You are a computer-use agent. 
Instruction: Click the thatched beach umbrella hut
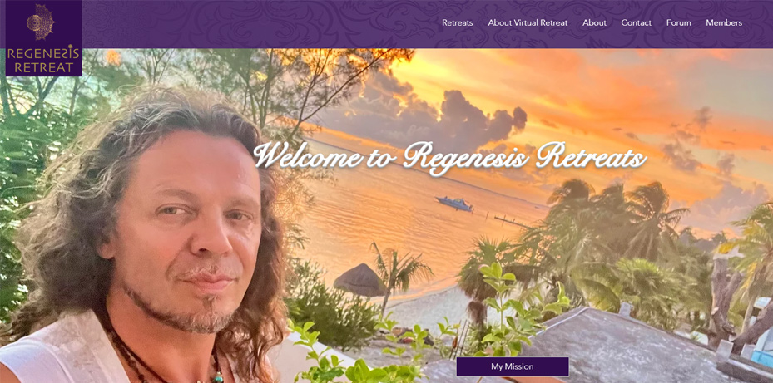[x=360, y=280]
